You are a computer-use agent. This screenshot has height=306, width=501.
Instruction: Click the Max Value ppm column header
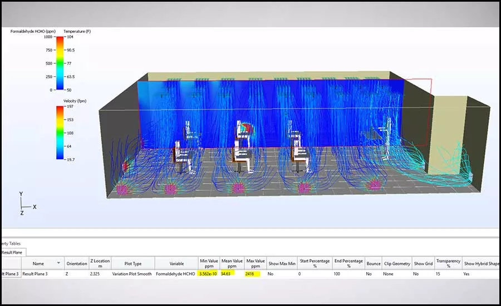(x=256, y=264)
